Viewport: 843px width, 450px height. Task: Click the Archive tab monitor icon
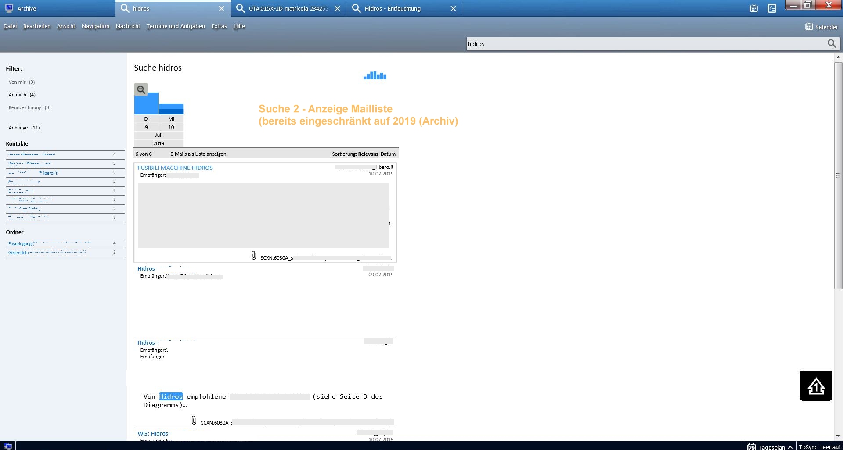click(9, 8)
